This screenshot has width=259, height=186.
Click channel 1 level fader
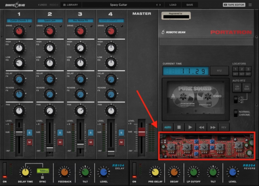19,132
